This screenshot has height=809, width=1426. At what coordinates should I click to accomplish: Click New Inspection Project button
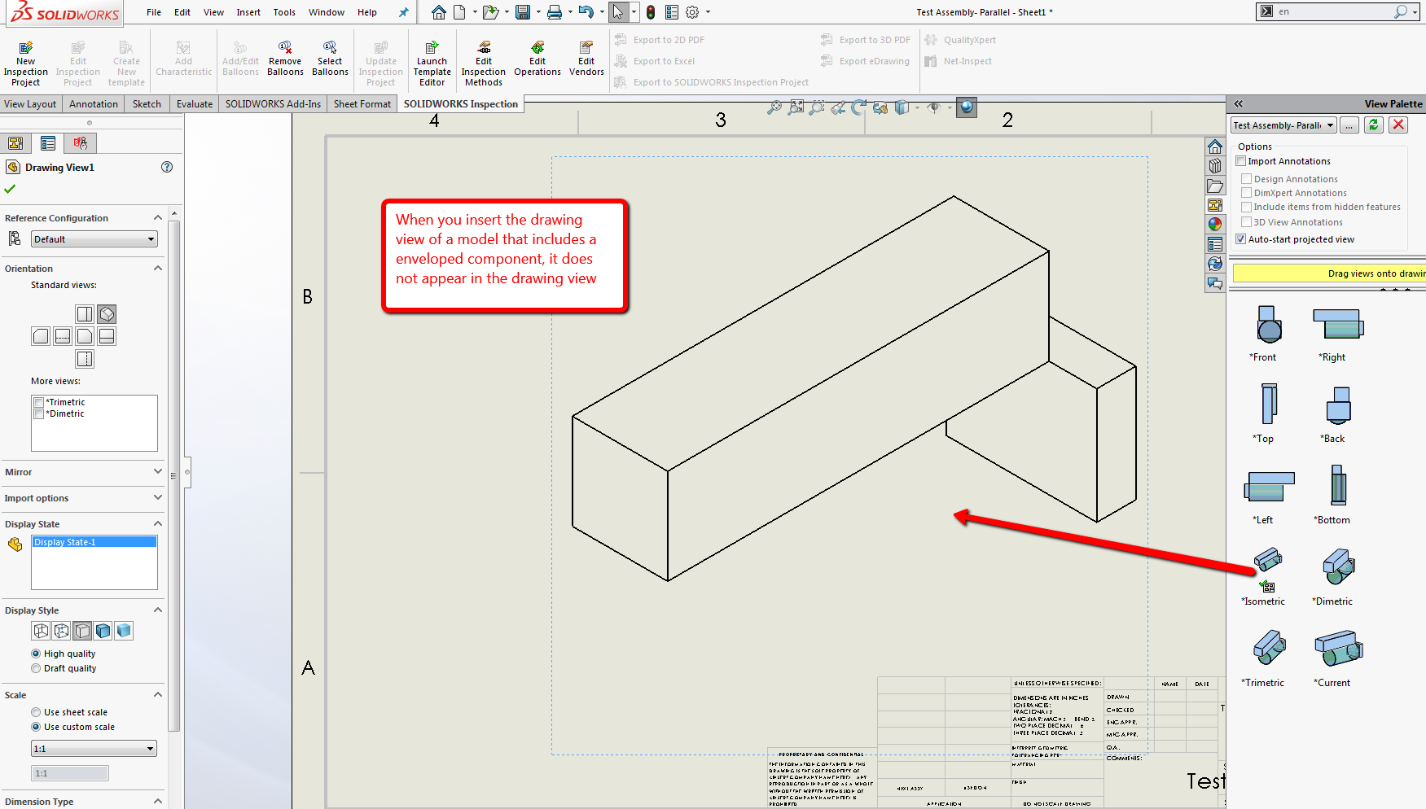tap(26, 63)
